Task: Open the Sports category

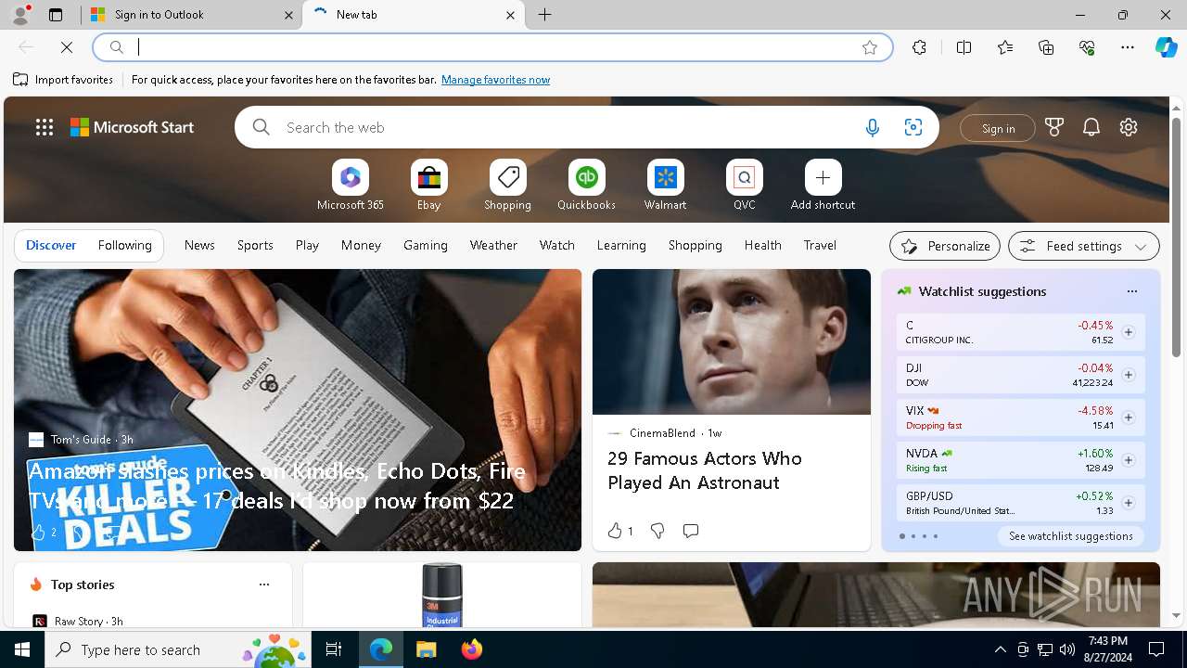Action: click(255, 245)
